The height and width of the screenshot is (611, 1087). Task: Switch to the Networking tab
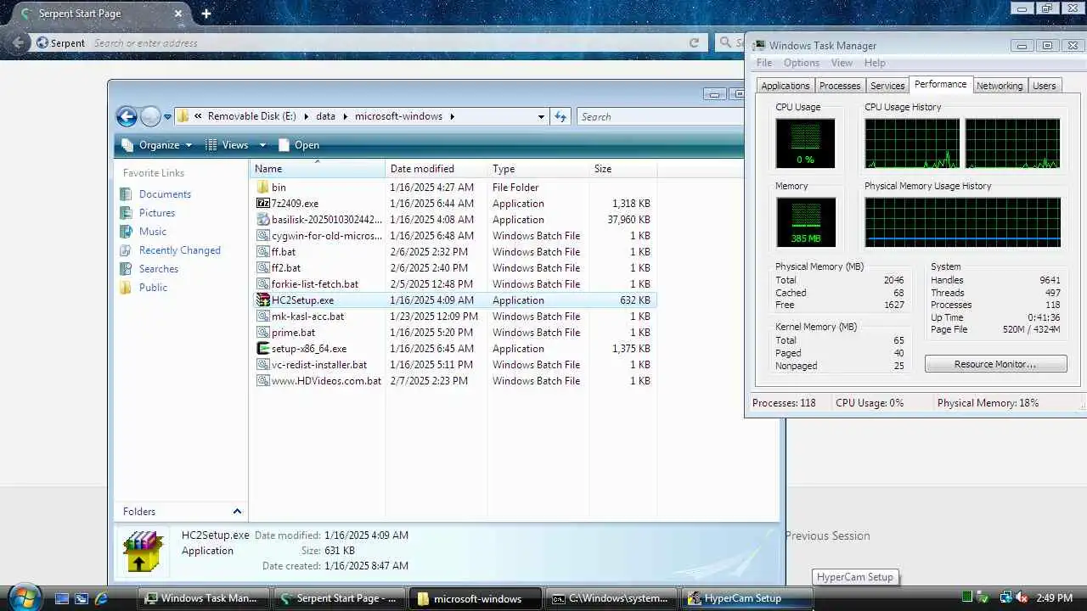[1000, 86]
